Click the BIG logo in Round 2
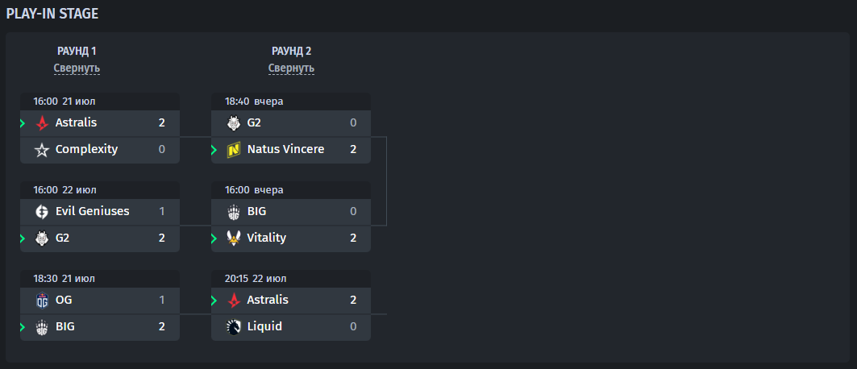 [234, 211]
